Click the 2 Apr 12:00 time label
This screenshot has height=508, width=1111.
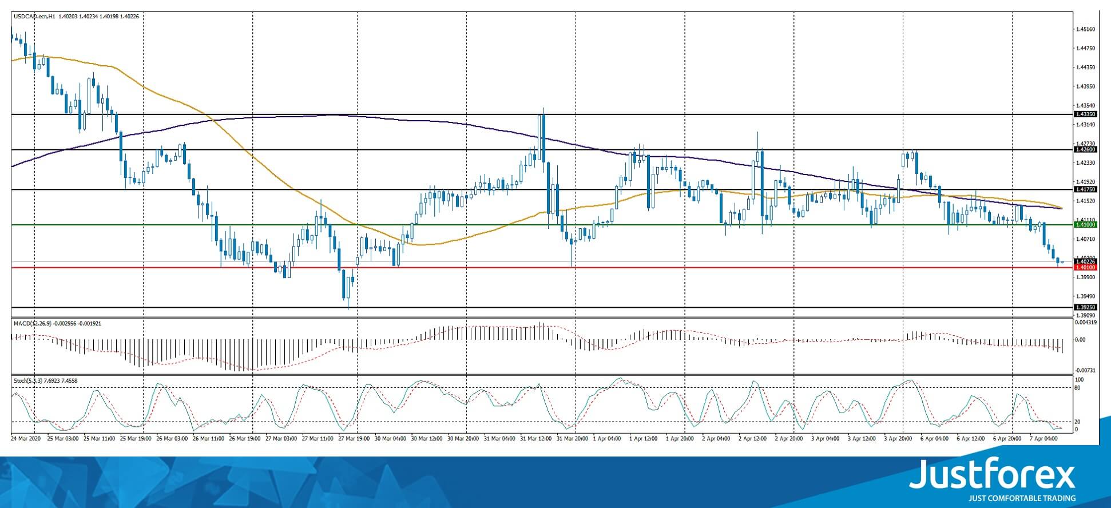[753, 438]
